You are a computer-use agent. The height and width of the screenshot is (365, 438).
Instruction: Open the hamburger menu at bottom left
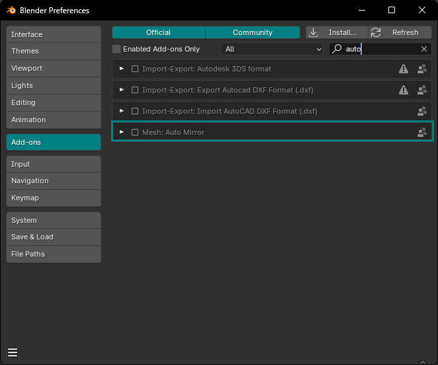click(x=13, y=352)
